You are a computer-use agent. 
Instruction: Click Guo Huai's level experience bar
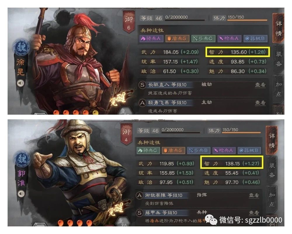coord(181,132)
